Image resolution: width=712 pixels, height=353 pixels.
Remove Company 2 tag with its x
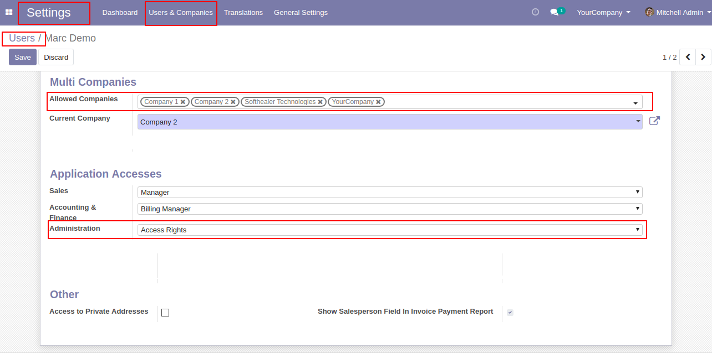[233, 102]
